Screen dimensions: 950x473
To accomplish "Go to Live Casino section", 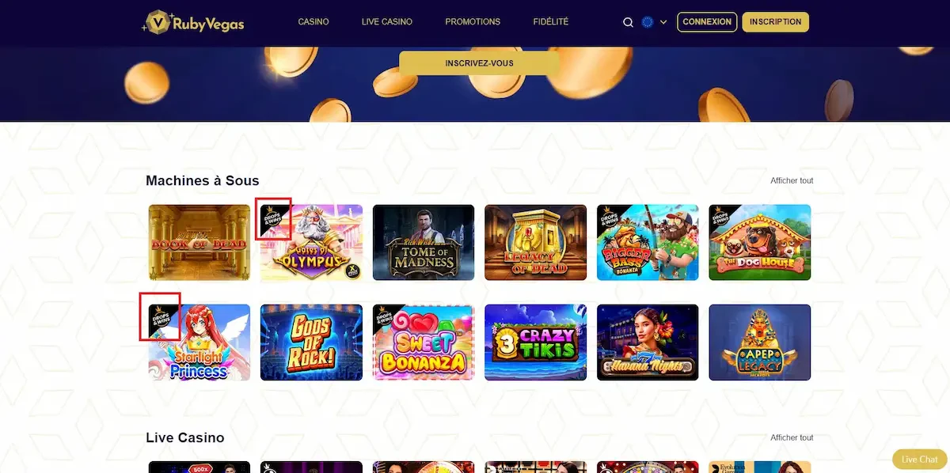I will point(387,22).
